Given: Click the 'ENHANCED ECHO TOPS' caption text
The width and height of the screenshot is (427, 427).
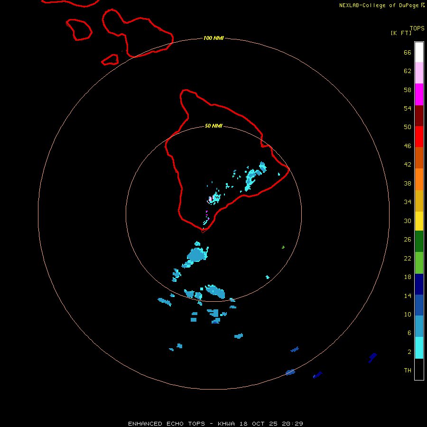Looking at the screenshot, I should [167, 424].
